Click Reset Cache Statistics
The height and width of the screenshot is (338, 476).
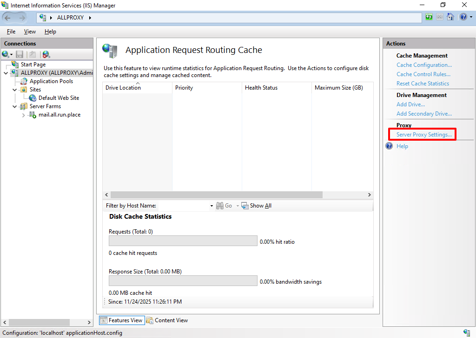[x=423, y=84]
